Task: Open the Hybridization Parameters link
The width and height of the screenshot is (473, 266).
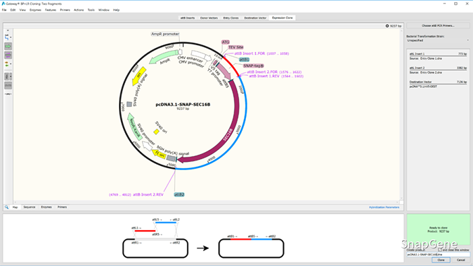Action: click(384, 207)
